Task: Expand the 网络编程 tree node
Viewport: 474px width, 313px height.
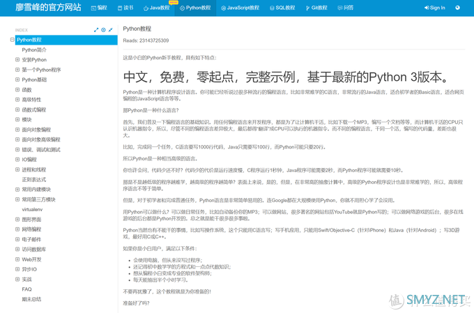Action: click(17, 229)
